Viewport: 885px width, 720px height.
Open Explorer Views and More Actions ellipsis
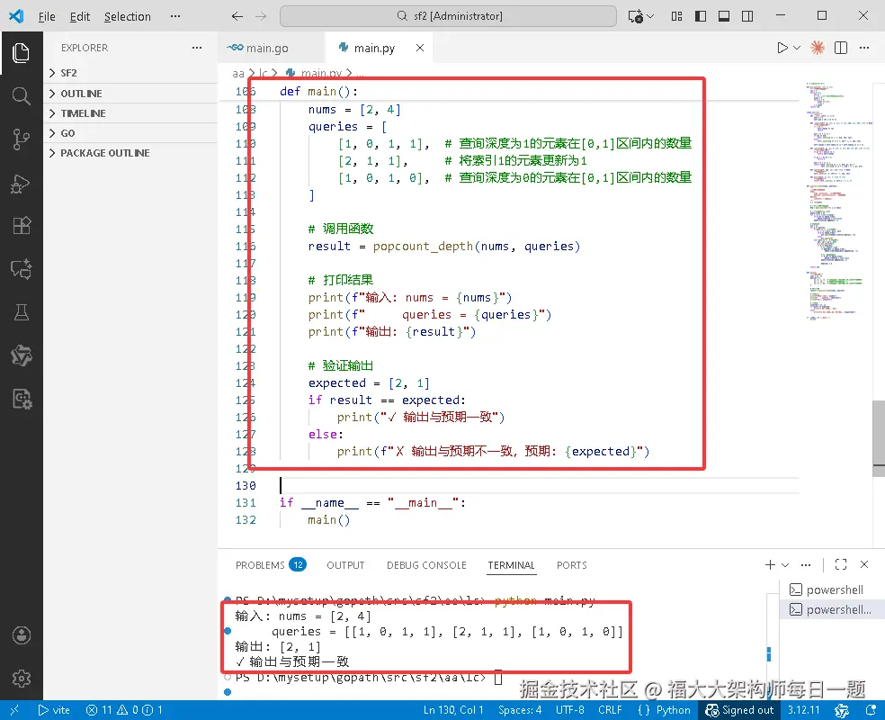click(x=196, y=48)
